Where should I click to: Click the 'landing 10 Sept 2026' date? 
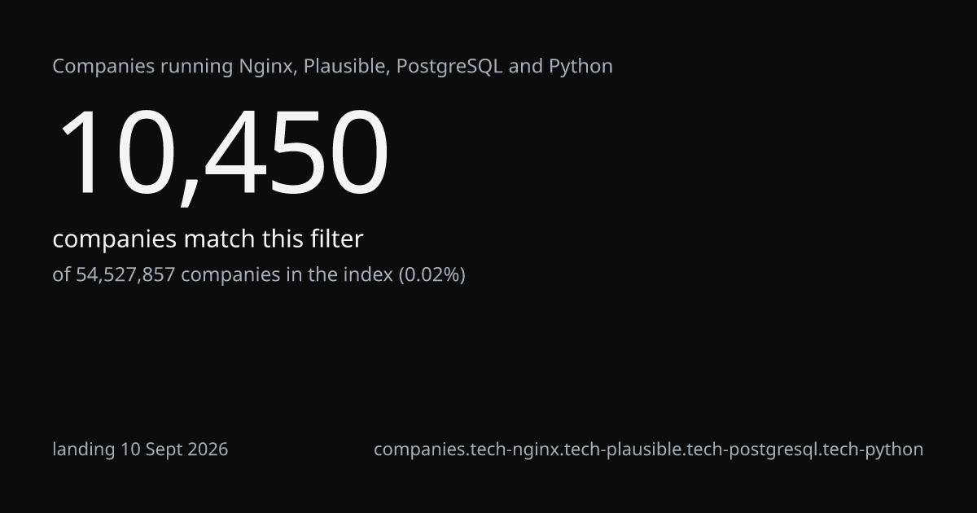[x=140, y=449]
